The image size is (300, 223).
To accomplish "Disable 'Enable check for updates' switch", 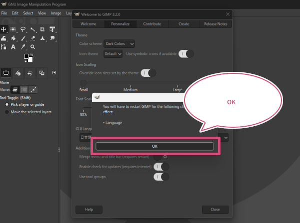I will point(162,167).
